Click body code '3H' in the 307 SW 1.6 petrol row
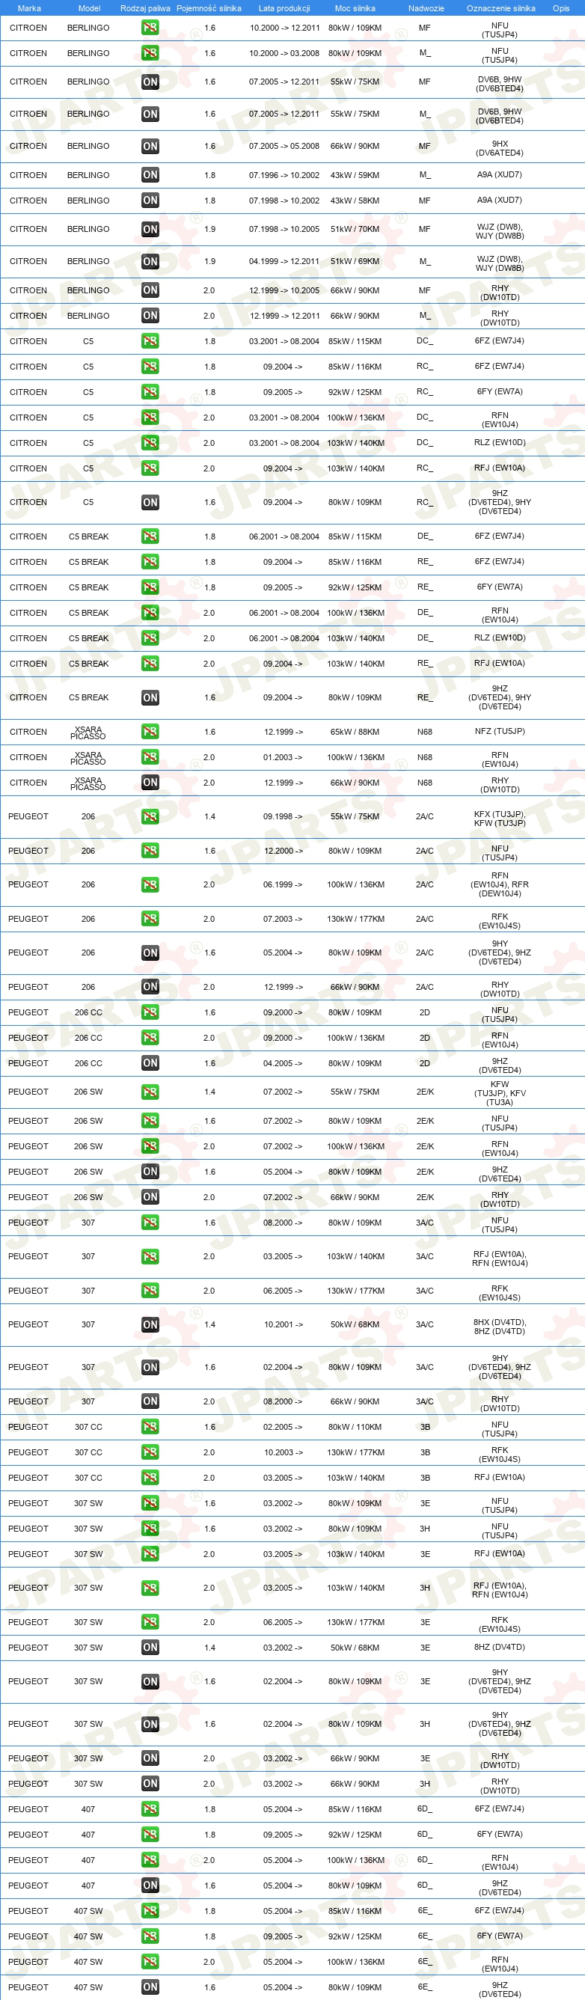This screenshot has width=585, height=2000. [424, 1529]
